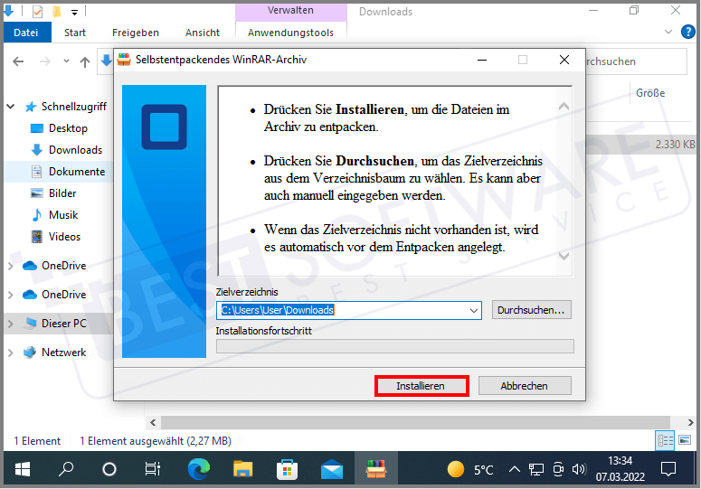Open the Bilder folder in sidebar

(x=62, y=193)
